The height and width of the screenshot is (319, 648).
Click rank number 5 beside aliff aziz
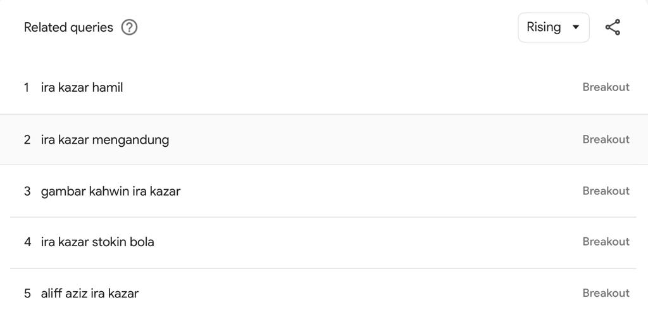27,294
